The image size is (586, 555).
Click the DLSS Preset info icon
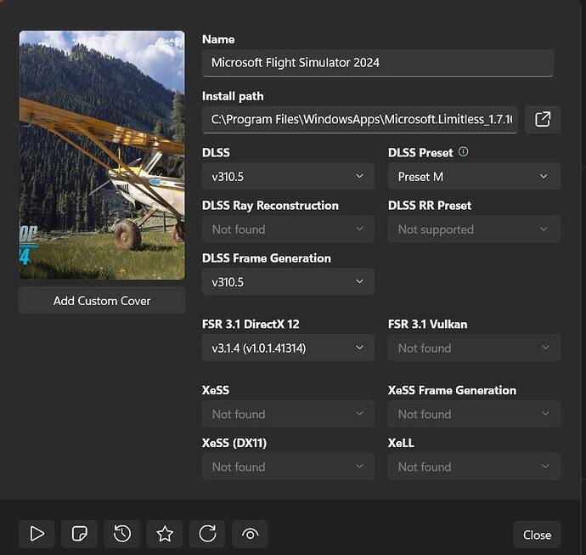click(463, 151)
